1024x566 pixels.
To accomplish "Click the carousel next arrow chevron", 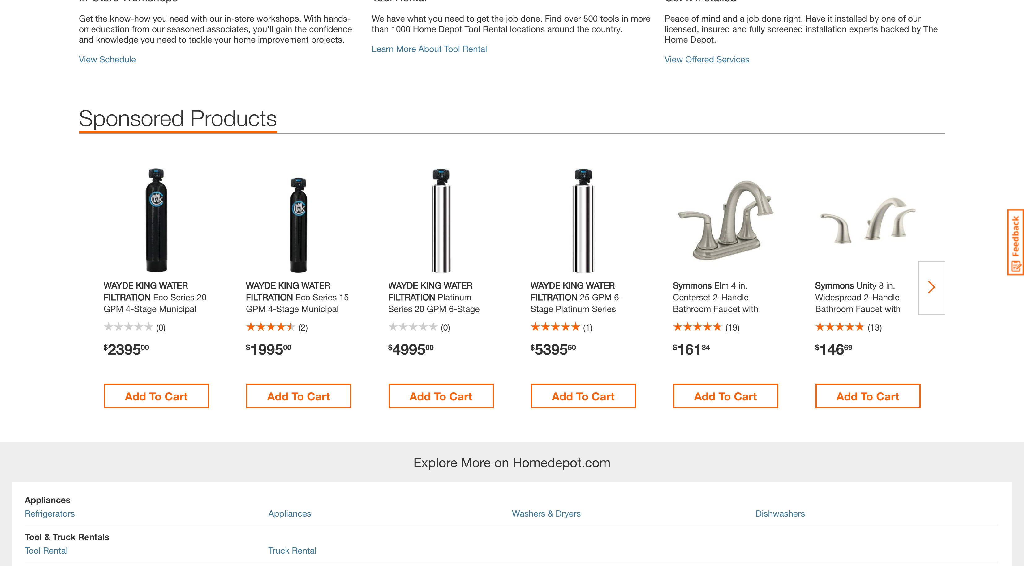I will [x=931, y=287].
